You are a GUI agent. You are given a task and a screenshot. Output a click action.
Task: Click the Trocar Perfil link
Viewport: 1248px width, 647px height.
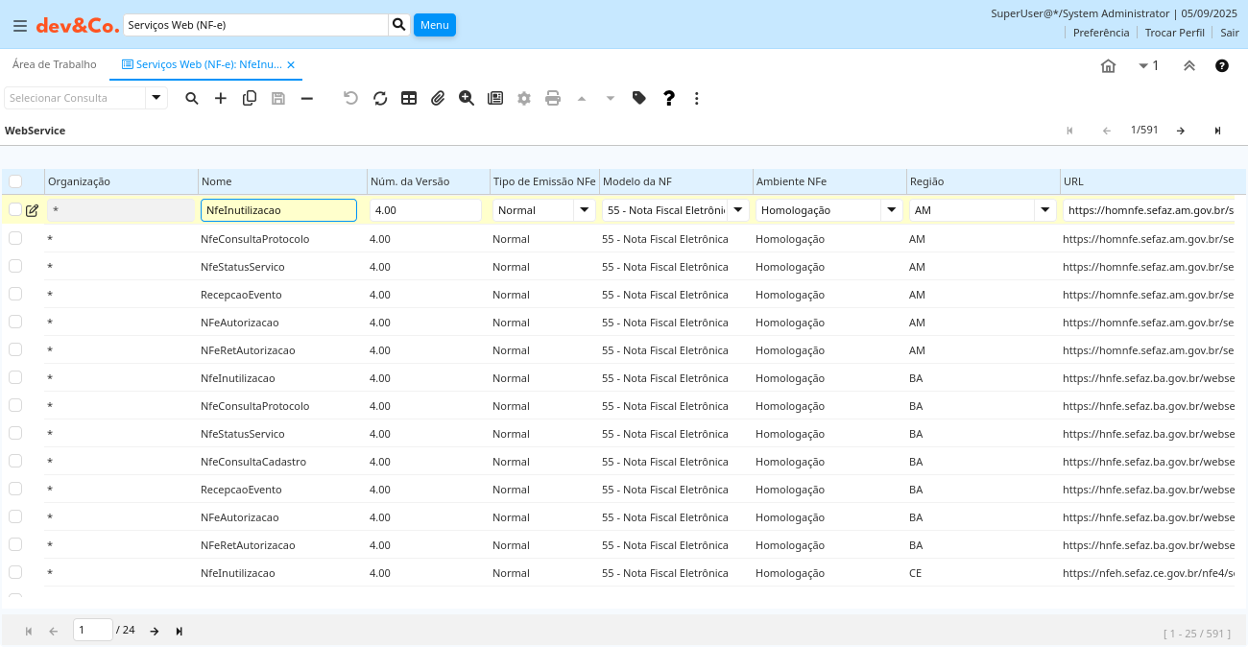(x=1174, y=33)
